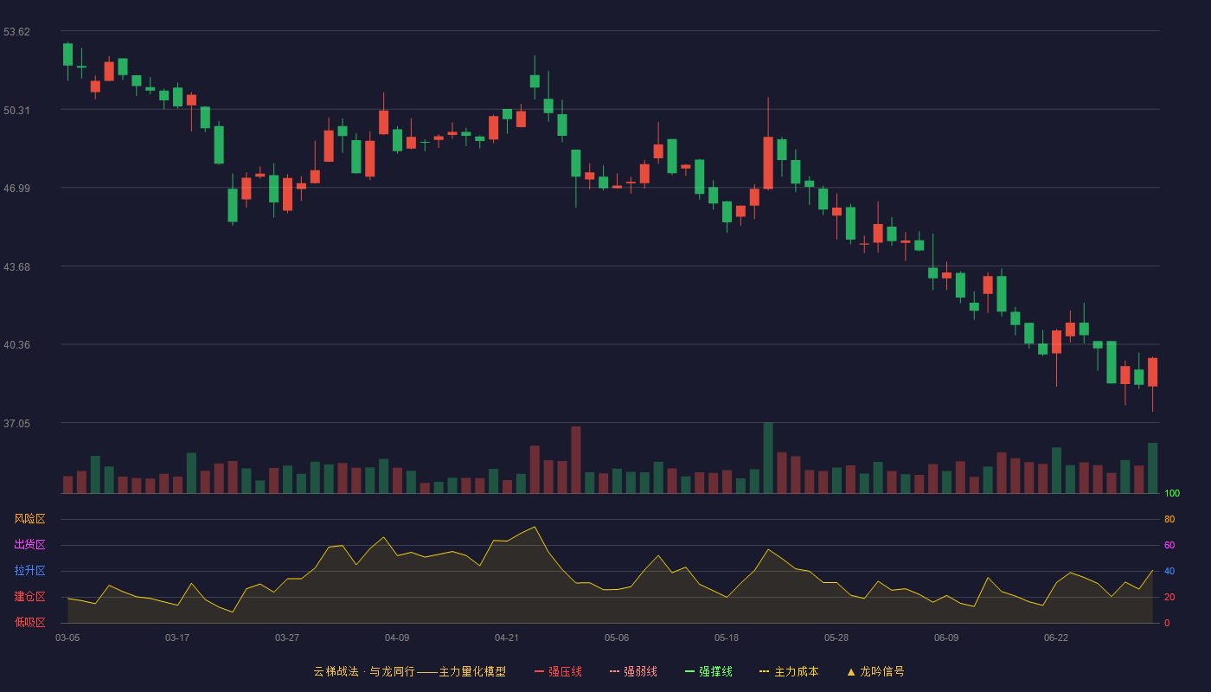
Task: Click the 建仓区 zone label
Action: point(29,597)
